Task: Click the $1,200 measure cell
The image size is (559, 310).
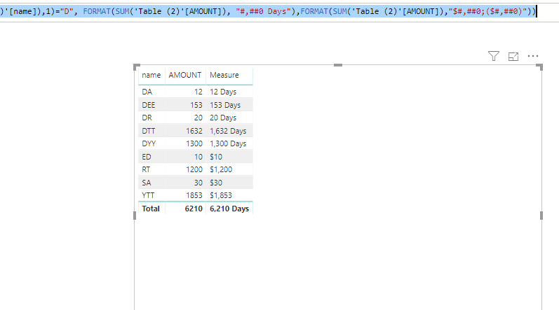Action: point(221,169)
